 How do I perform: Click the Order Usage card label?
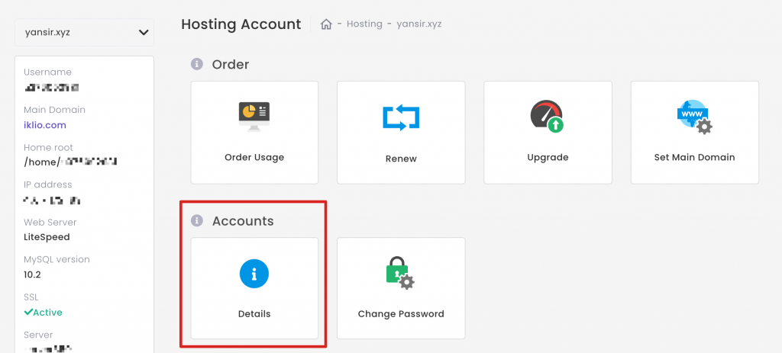point(254,158)
